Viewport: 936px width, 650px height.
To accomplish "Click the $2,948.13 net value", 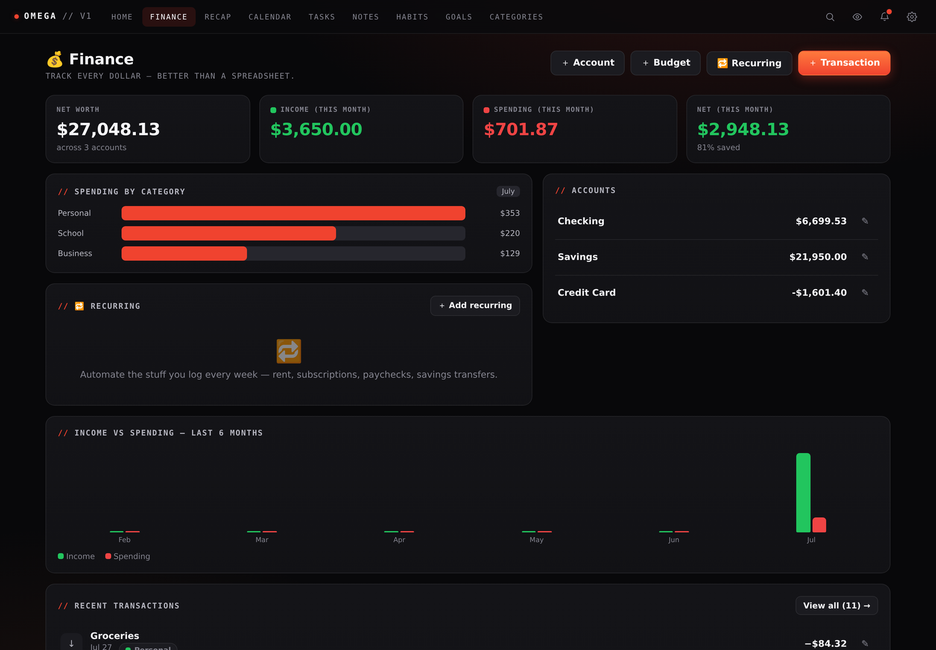I will [743, 129].
